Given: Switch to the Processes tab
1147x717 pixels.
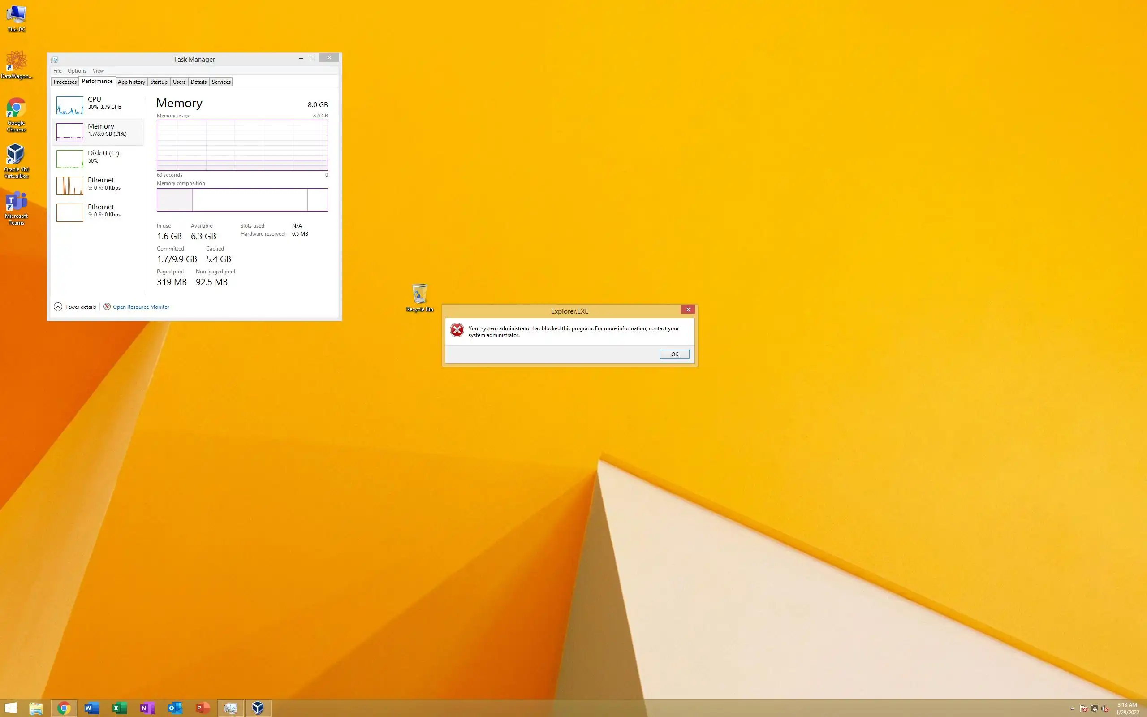Looking at the screenshot, I should 65,82.
